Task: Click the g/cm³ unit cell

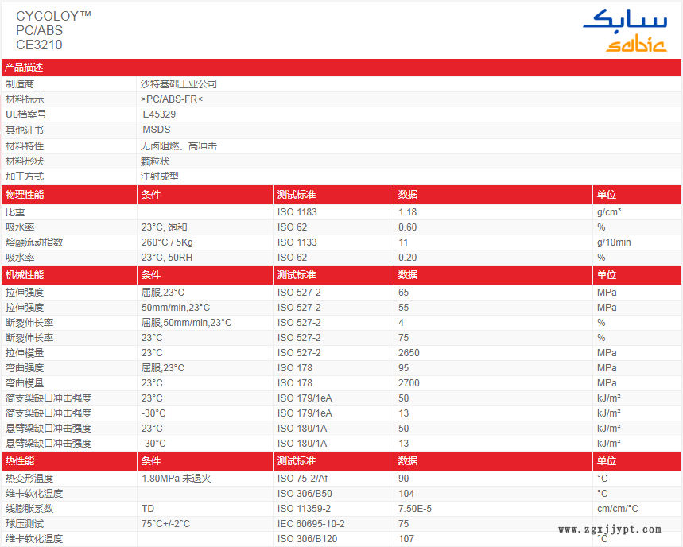Action: click(x=609, y=212)
